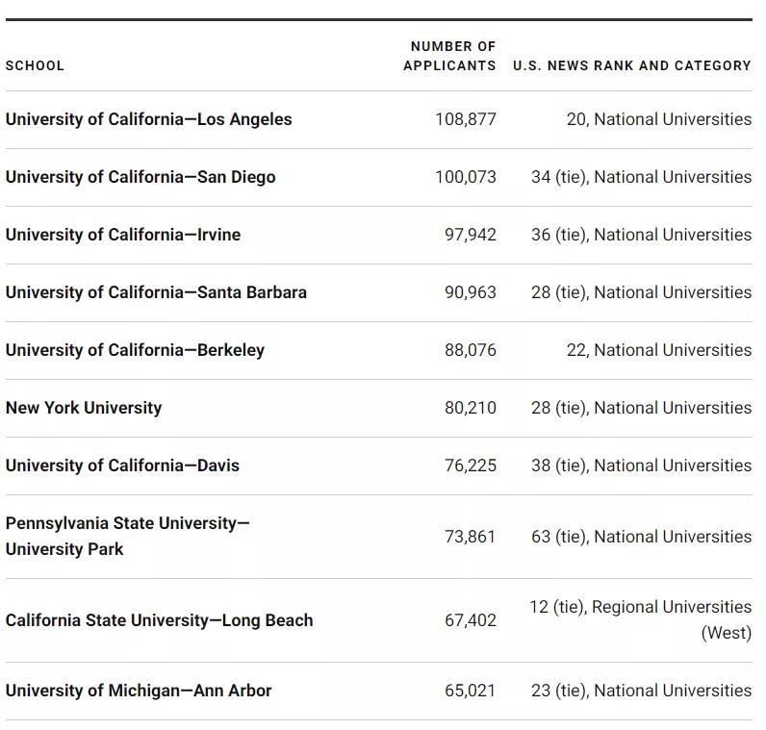Open the New York University entry
766x730 pixels.
pyautogui.click(x=84, y=408)
